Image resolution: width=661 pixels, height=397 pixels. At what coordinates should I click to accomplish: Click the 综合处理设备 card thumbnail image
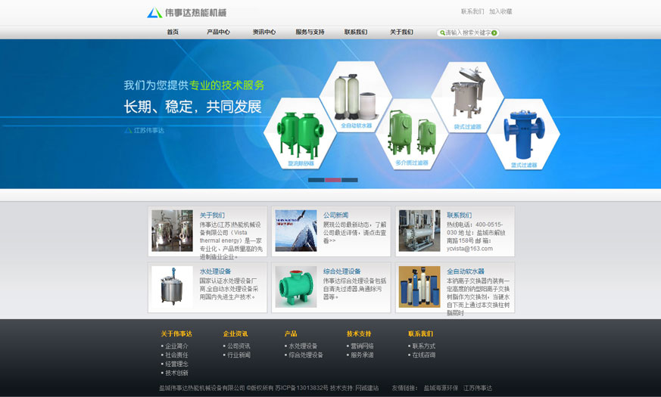pos(296,287)
